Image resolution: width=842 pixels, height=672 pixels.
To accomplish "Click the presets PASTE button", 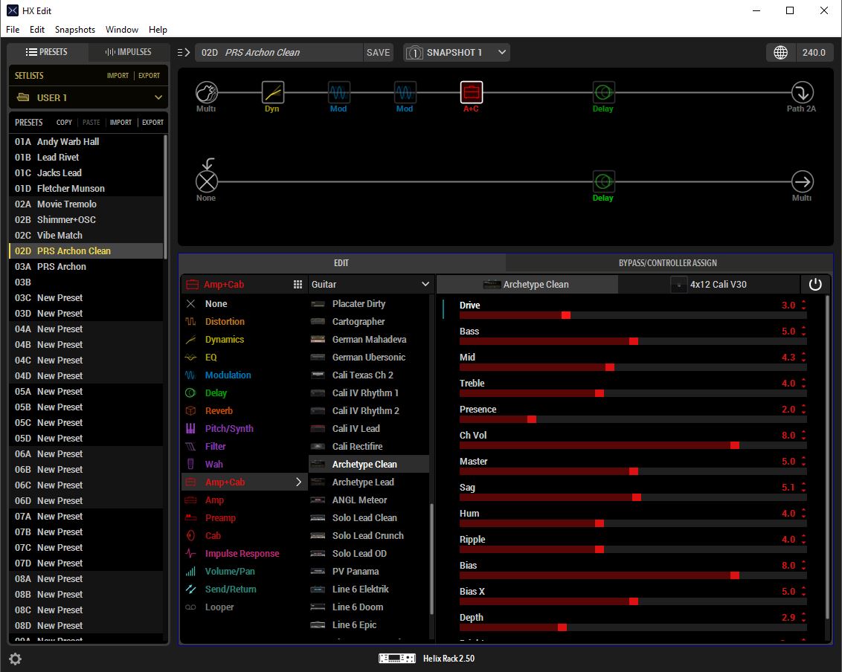I will point(91,123).
